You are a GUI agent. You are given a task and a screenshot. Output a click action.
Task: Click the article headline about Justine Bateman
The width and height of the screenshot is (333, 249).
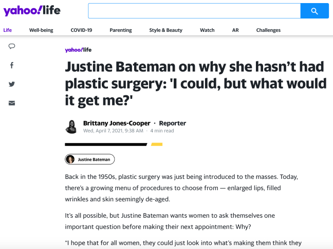pos(195,83)
